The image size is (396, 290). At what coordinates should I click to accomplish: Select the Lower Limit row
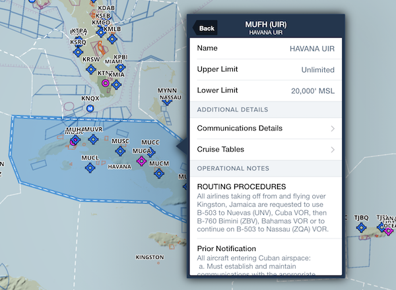coord(265,91)
